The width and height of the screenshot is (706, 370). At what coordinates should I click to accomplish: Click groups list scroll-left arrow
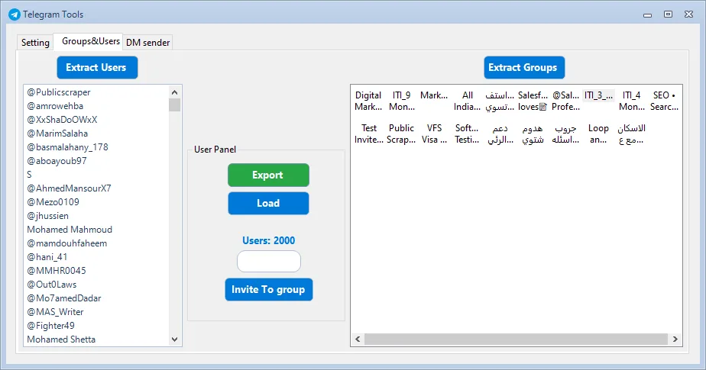click(358, 339)
